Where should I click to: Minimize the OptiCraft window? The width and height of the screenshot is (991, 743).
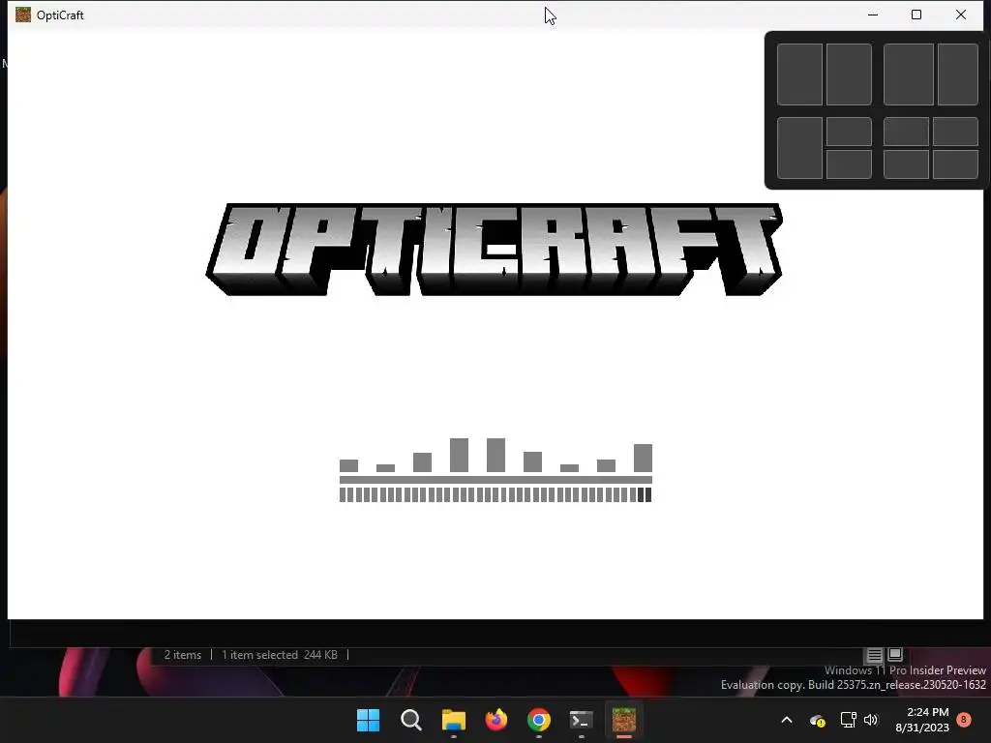click(x=873, y=15)
